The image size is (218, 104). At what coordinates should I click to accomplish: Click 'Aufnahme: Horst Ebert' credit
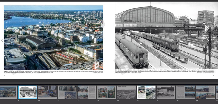(x=98, y=73)
